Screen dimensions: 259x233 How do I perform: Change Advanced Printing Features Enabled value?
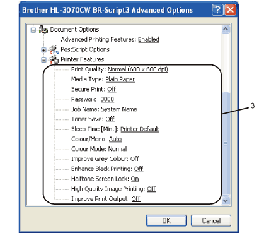pos(149,39)
